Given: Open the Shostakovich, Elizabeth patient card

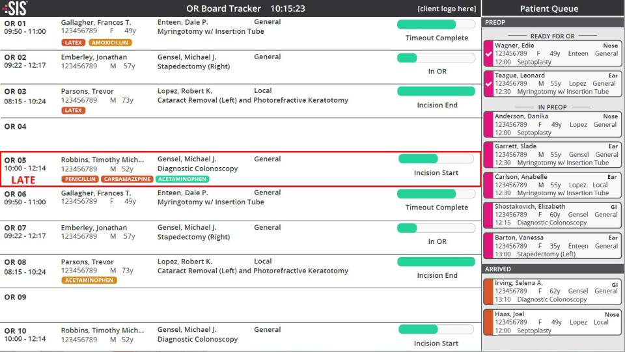Looking at the screenshot, I should pos(553,215).
